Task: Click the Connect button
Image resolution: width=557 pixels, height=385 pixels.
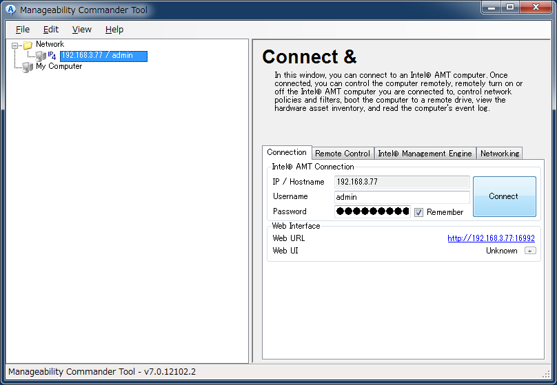Action: (x=504, y=196)
